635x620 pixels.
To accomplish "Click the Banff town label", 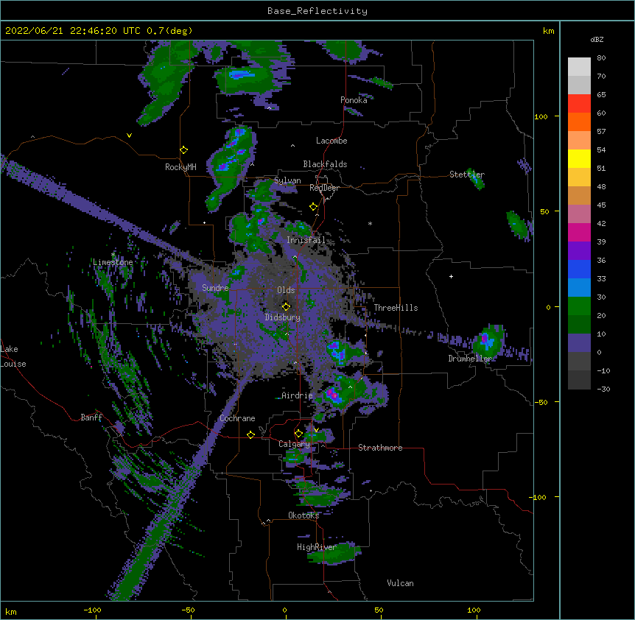I will click(91, 418).
